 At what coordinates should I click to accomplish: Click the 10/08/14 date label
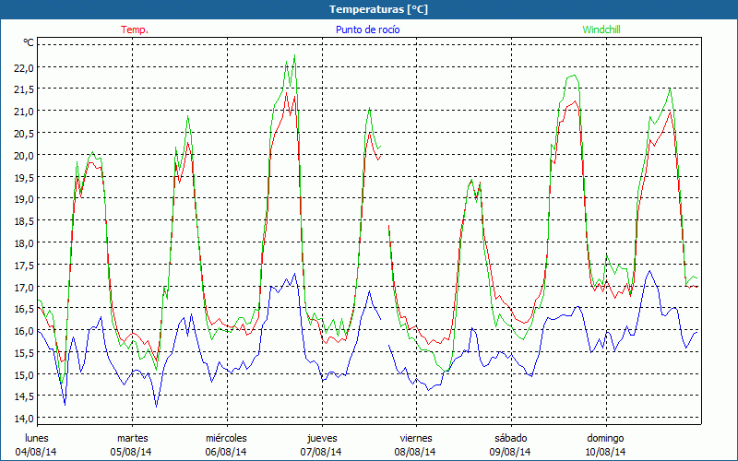coord(605,452)
